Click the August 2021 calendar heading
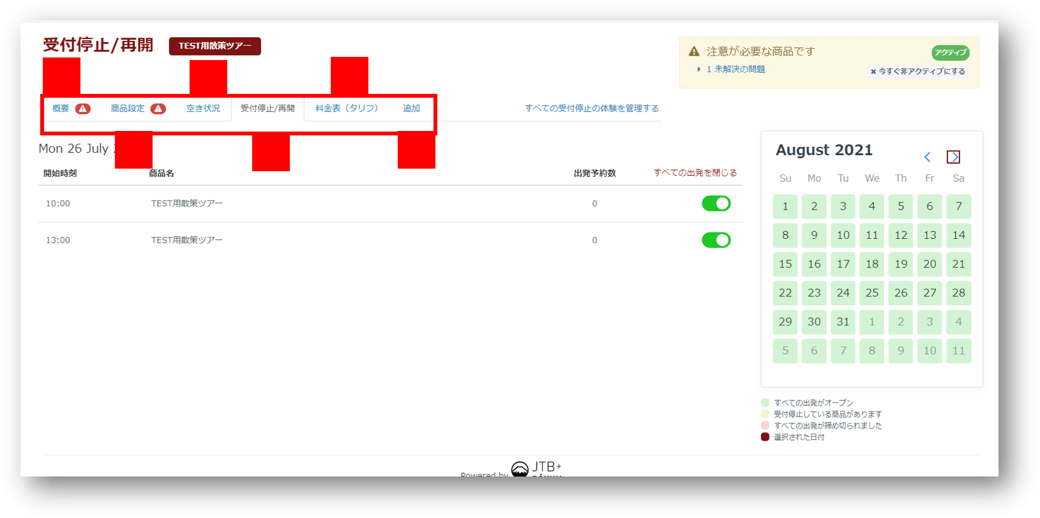The height and width of the screenshot is (518, 1040). pos(824,150)
